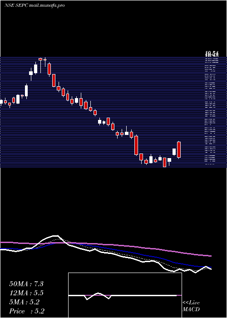Click the 'NSE SEPC mail.munafa.pro' title text
The image size is (227, 318).
coord(35,5)
